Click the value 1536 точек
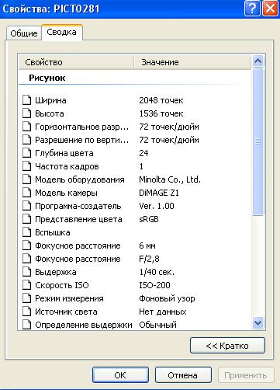Image resolution: width=280 pixels, height=390 pixels. point(161,113)
